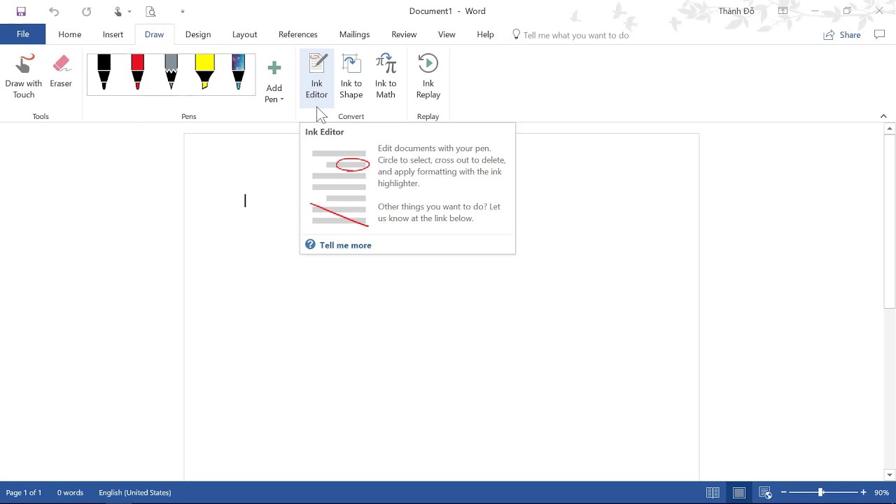Expand the Customize Quick Access Toolbar dropdown
Viewport: 896px width, 504px height.
(x=183, y=11)
